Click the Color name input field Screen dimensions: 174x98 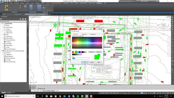click(81, 59)
